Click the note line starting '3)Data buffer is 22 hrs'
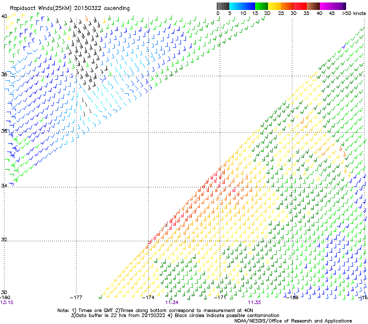 tap(175, 316)
